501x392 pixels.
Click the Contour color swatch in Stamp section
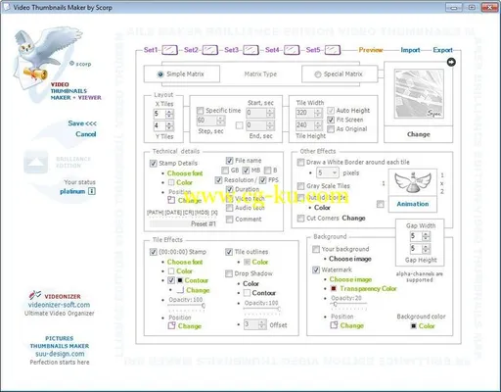click(180, 280)
